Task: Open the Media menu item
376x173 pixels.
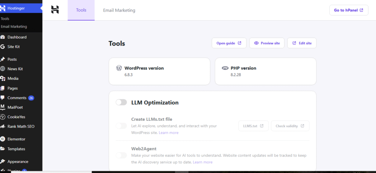Action: pos(21,79)
